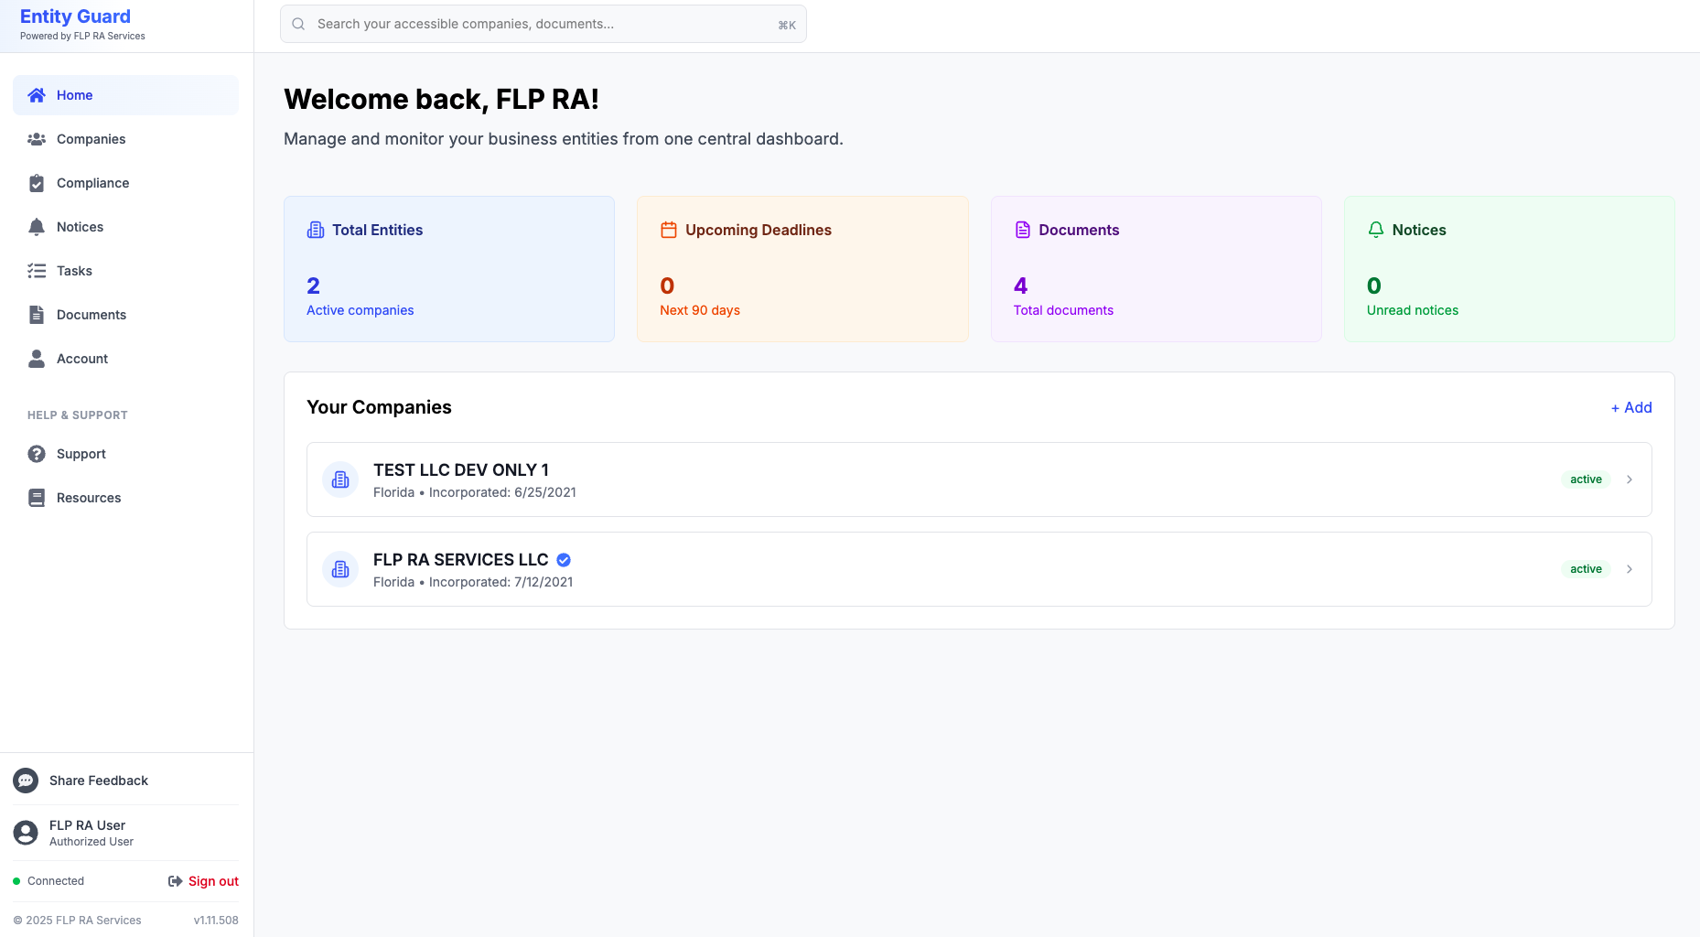Click 'Incorporated: 6/25/2021' text

coord(502,492)
